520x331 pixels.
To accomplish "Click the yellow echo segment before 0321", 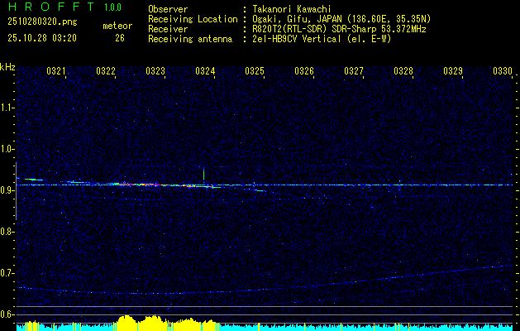I will 33,180.
